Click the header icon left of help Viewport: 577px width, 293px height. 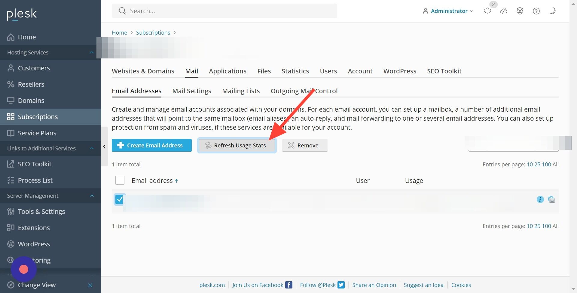click(x=520, y=11)
